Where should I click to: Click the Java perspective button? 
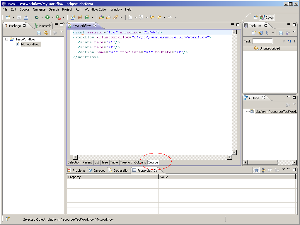[x=266, y=18]
